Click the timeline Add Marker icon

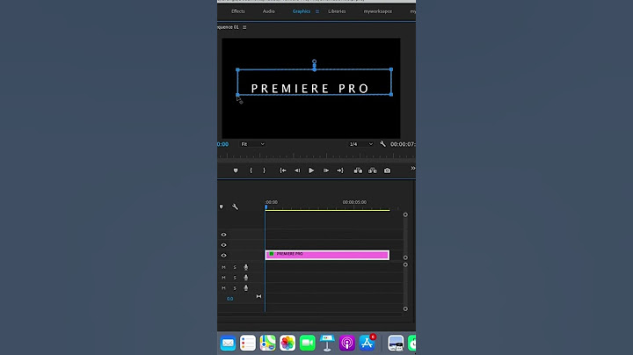(222, 206)
